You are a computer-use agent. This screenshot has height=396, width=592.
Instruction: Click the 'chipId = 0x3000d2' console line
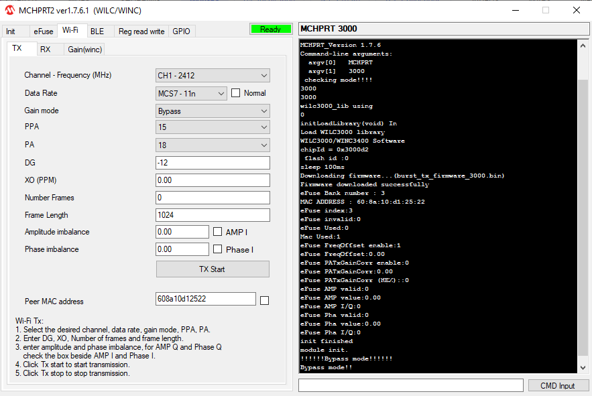(x=334, y=149)
